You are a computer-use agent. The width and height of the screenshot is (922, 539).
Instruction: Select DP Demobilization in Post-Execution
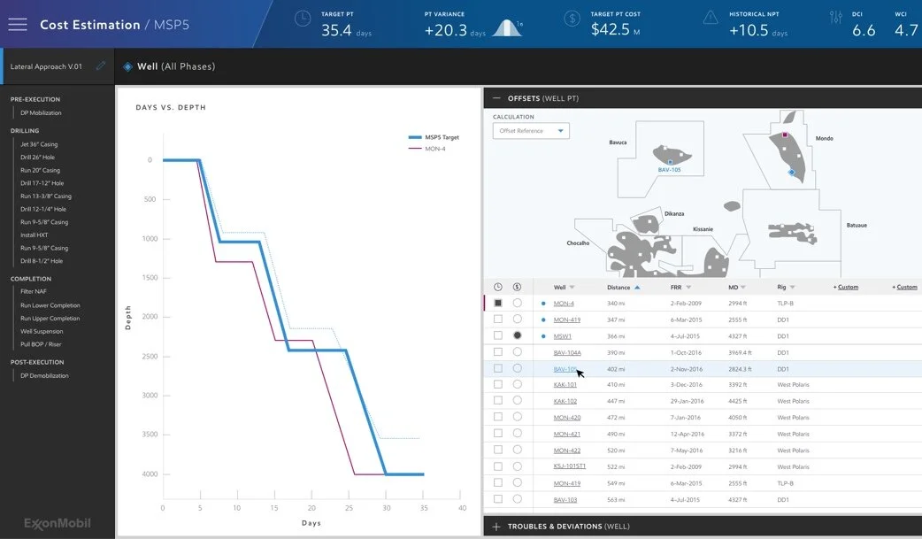click(x=44, y=375)
